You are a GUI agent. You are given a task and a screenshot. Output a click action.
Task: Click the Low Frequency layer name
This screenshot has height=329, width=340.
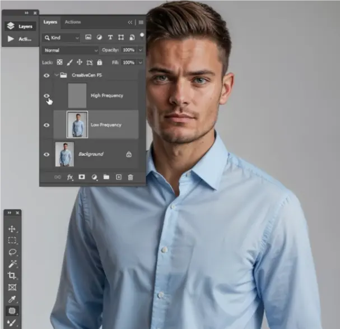(x=106, y=125)
